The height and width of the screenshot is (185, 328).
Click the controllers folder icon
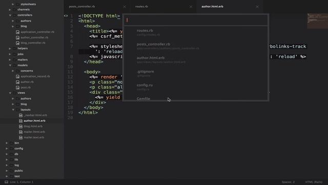(14, 15)
